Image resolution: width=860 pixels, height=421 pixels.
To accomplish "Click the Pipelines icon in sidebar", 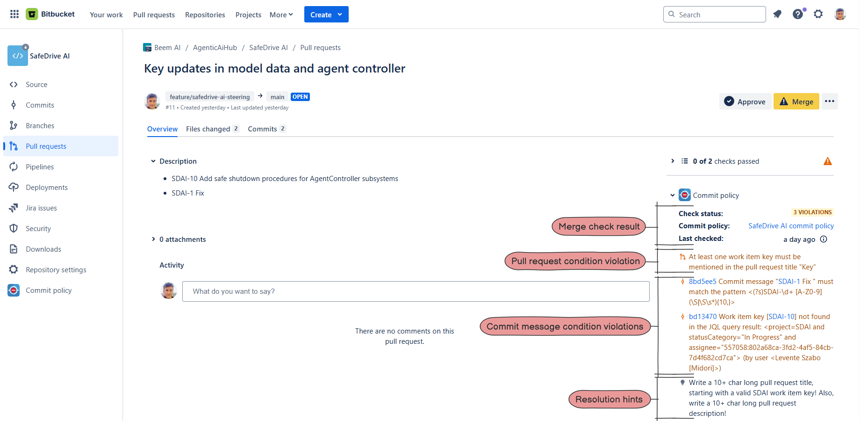I will pyautogui.click(x=14, y=167).
